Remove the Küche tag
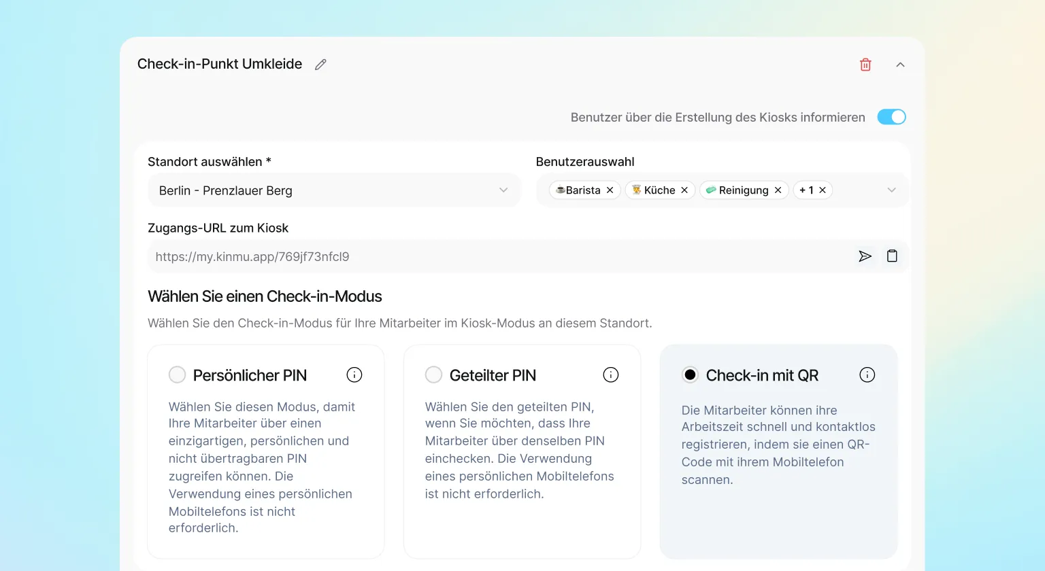The width and height of the screenshot is (1045, 571). [x=684, y=190]
